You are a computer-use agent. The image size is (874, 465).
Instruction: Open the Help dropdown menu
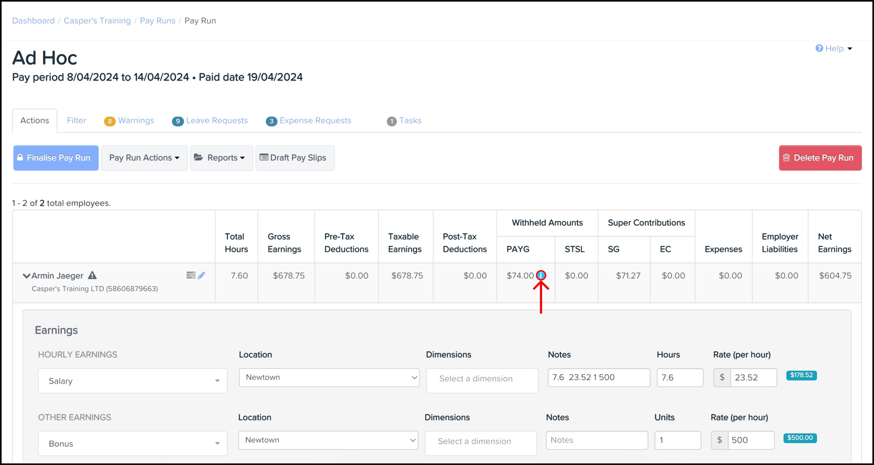pyautogui.click(x=834, y=48)
